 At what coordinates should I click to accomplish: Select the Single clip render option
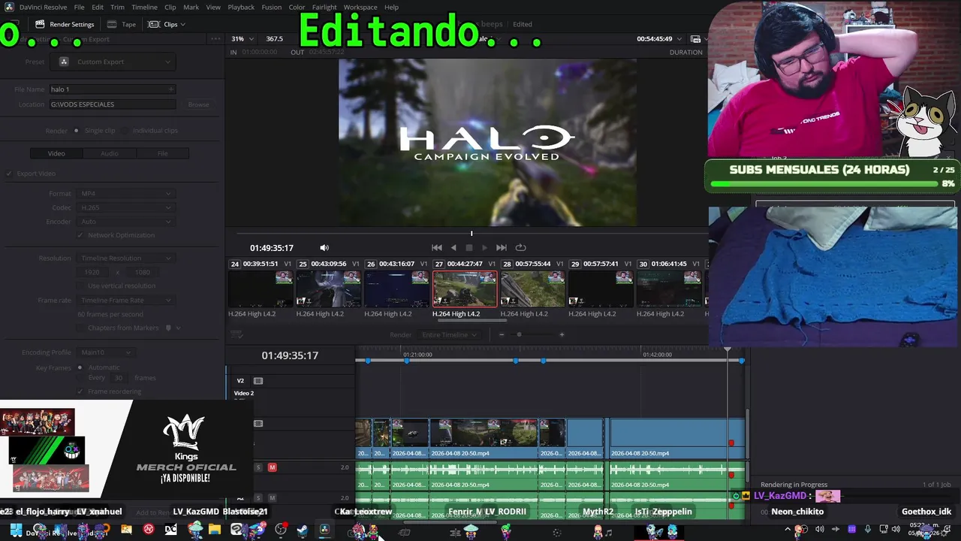pos(76,131)
